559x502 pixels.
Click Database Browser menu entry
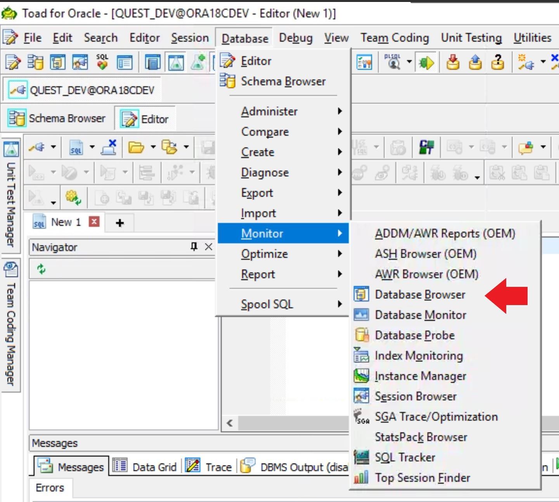(x=420, y=295)
